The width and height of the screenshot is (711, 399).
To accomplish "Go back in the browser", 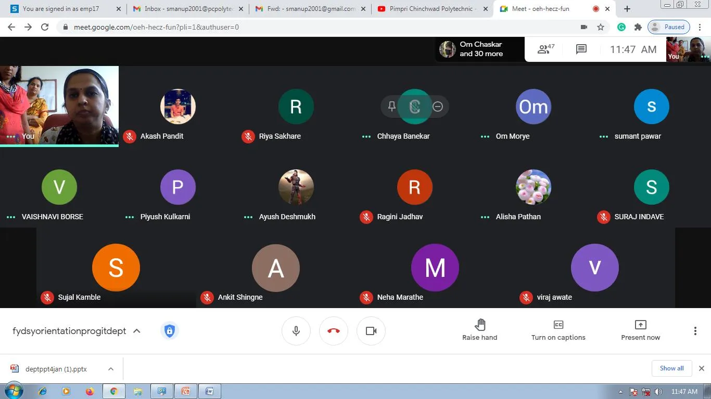I will (11, 27).
